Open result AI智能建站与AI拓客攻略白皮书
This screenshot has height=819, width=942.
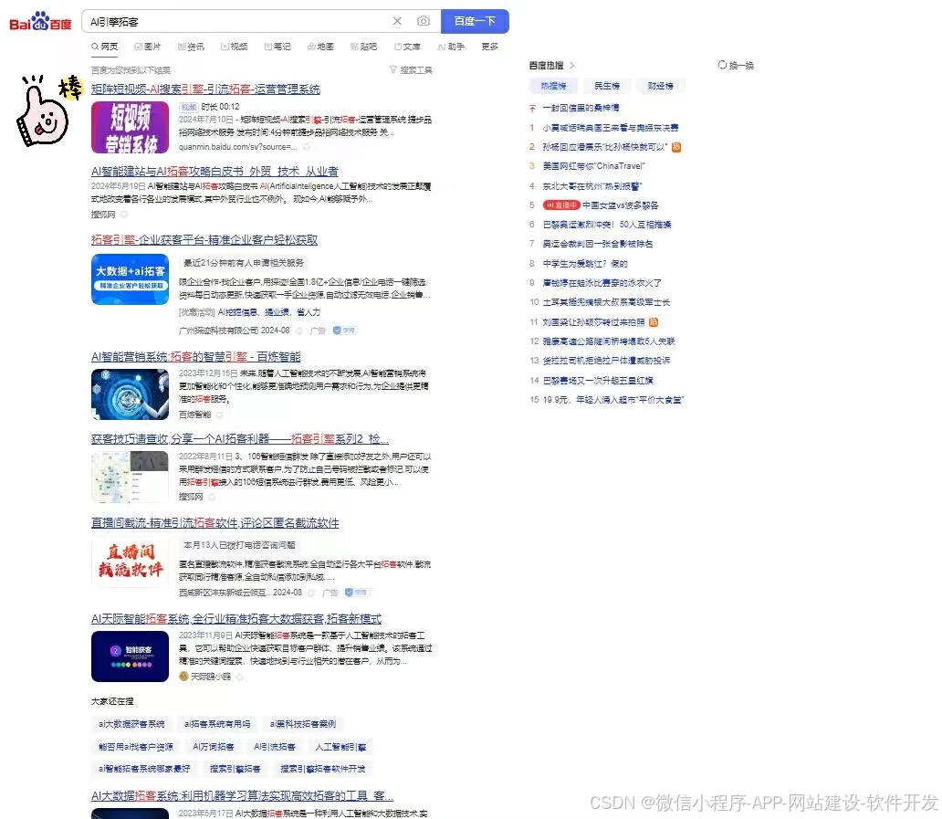coord(215,172)
